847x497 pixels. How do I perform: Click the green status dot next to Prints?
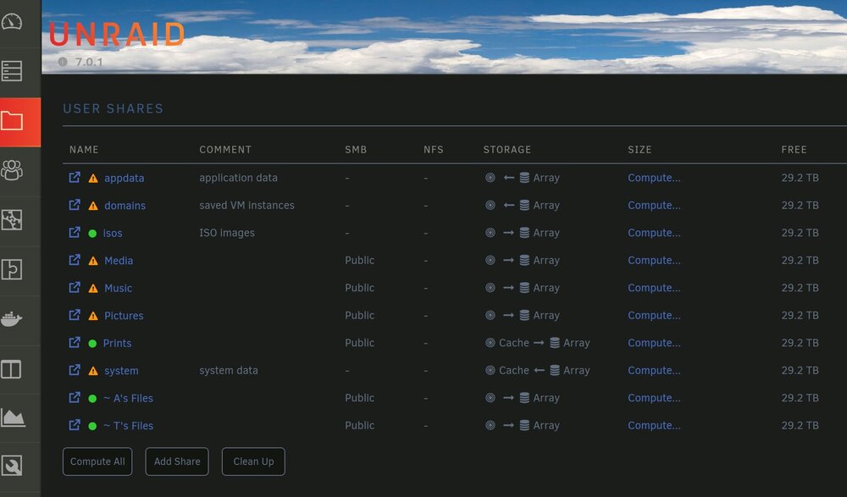[x=92, y=344]
